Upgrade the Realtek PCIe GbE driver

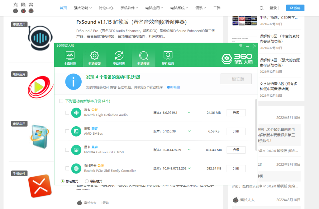point(236,168)
